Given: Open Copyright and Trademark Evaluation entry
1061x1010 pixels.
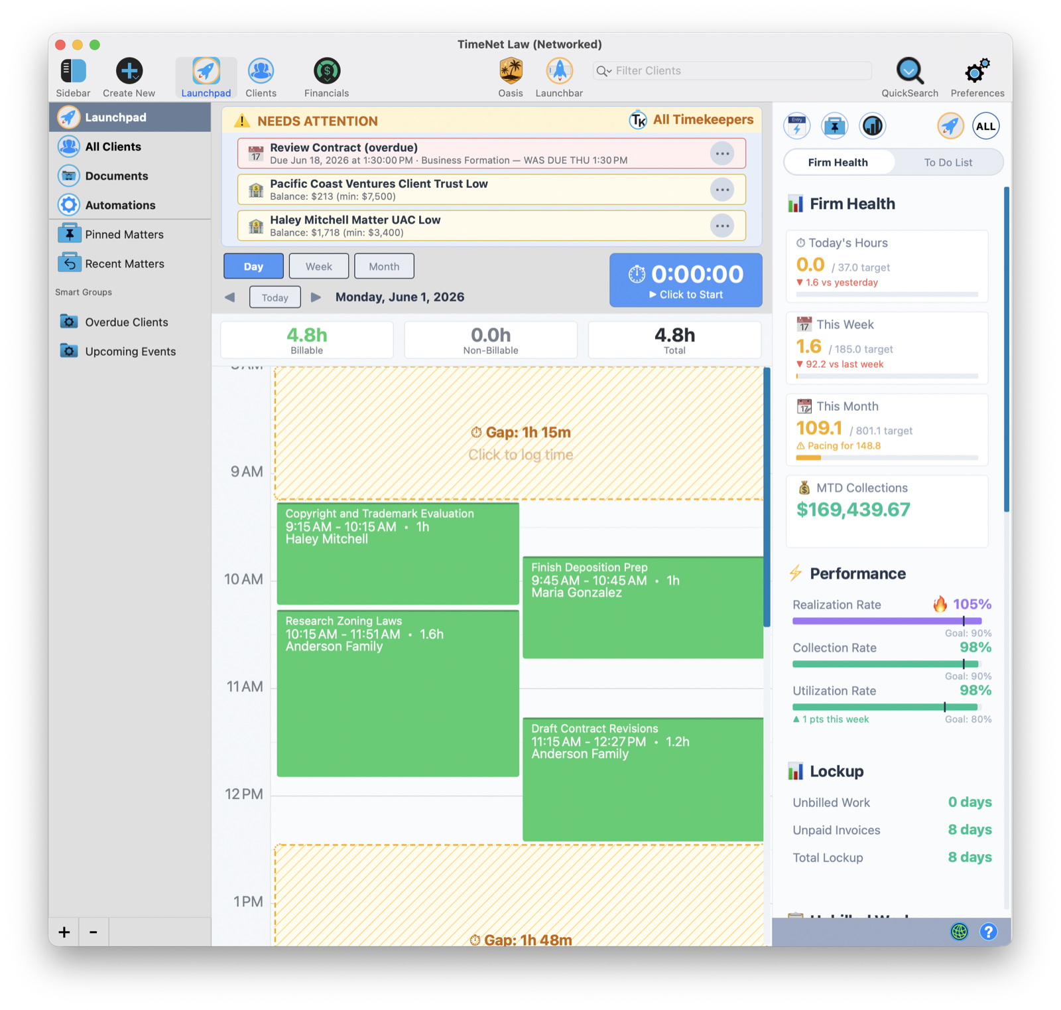Looking at the screenshot, I should [398, 553].
